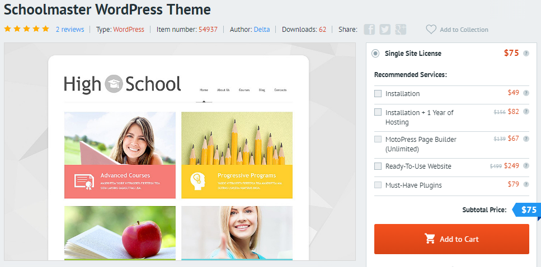This screenshot has height=267, width=541.
Task: Check the Must-Have Plugins box
Action: (378, 185)
